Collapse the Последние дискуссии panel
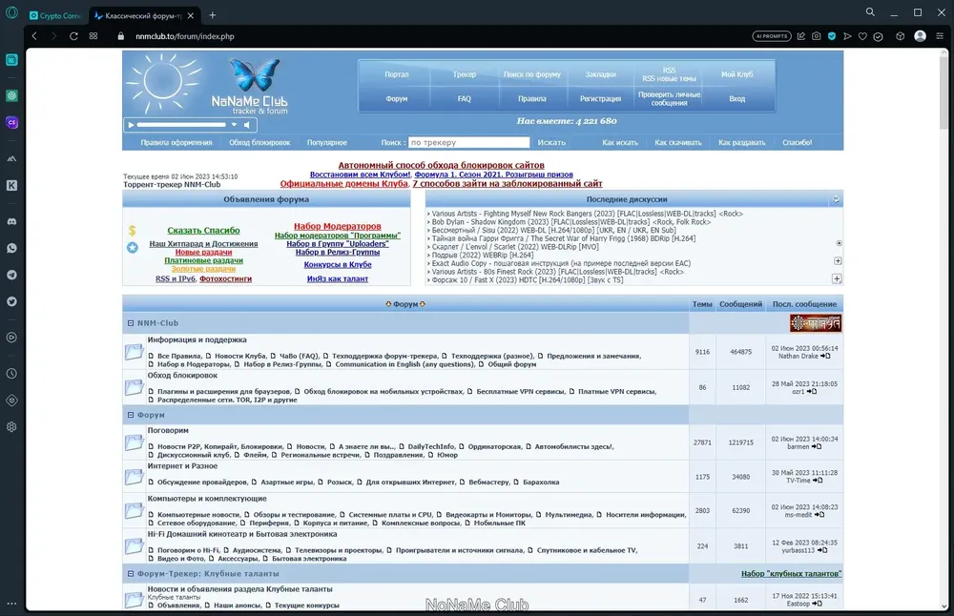Screen dimensions: 954x616 point(836,199)
